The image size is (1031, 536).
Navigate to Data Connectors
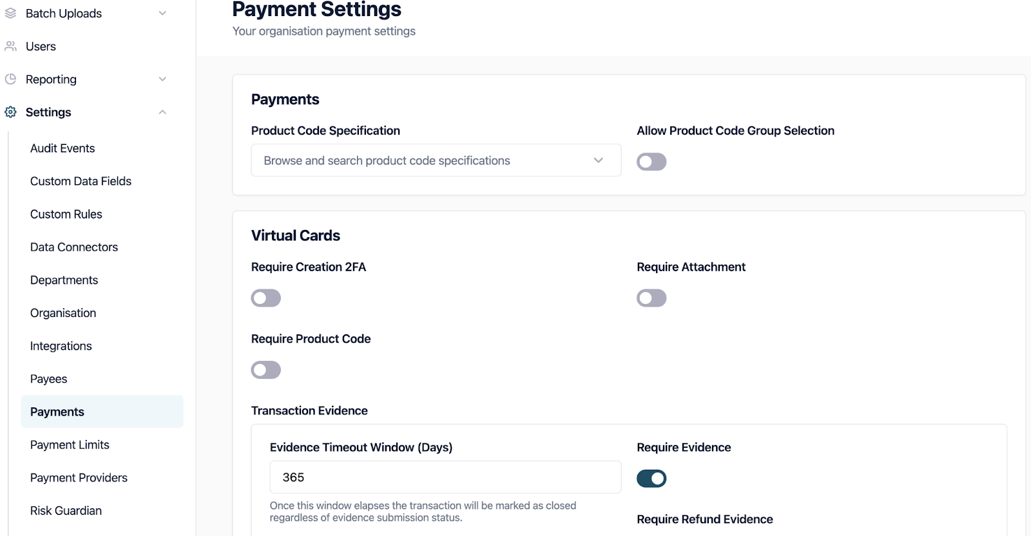click(x=74, y=247)
